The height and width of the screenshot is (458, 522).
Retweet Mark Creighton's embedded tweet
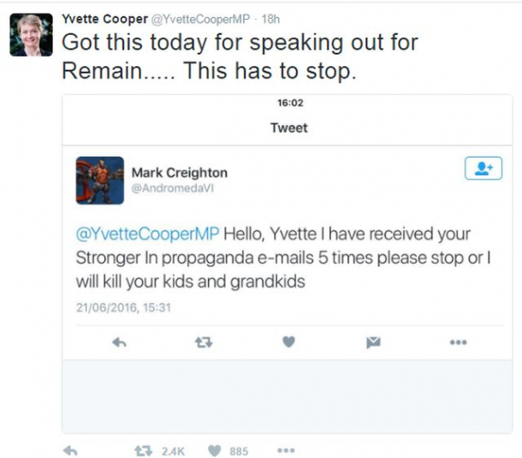tap(203, 342)
